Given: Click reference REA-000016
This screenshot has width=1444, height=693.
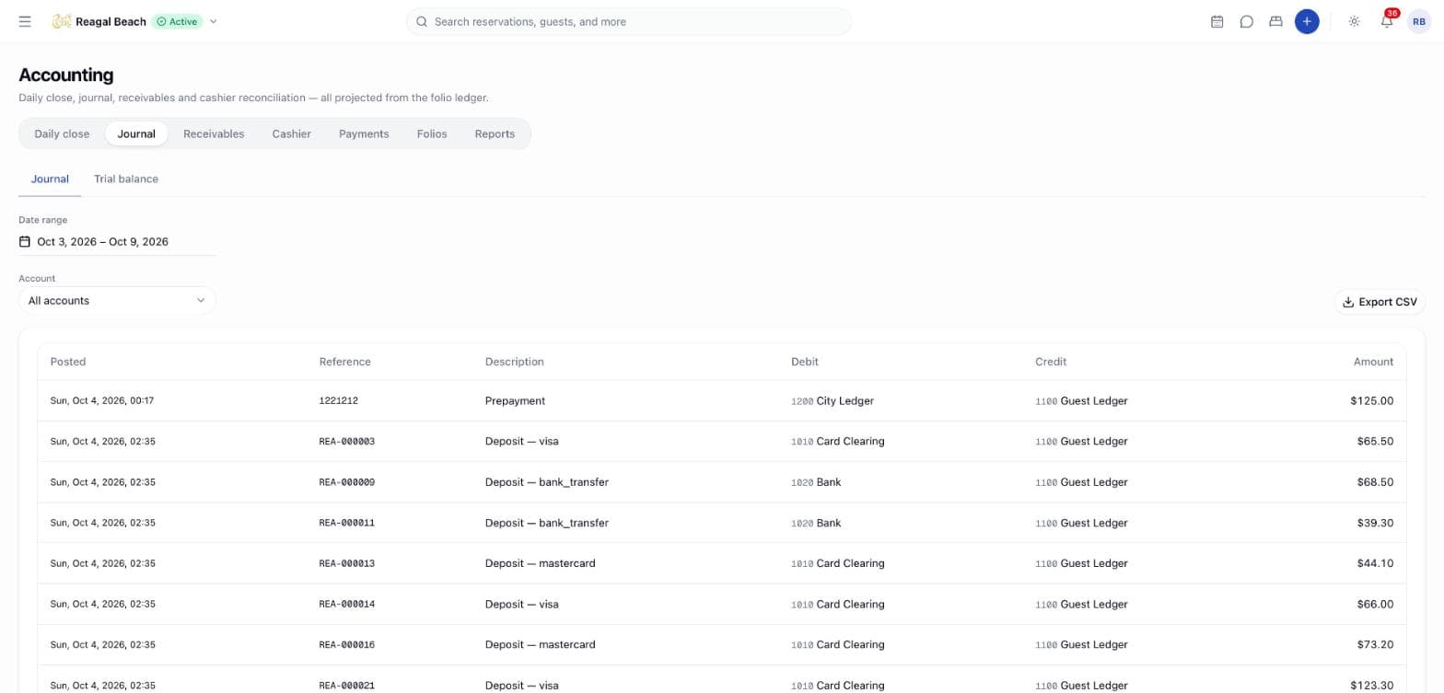Looking at the screenshot, I should (x=347, y=645).
